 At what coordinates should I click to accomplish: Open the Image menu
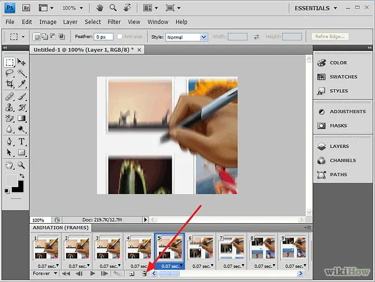point(48,22)
